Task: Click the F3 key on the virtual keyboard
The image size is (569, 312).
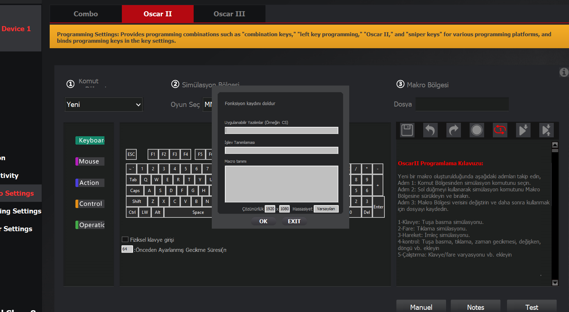Action: tap(175, 154)
